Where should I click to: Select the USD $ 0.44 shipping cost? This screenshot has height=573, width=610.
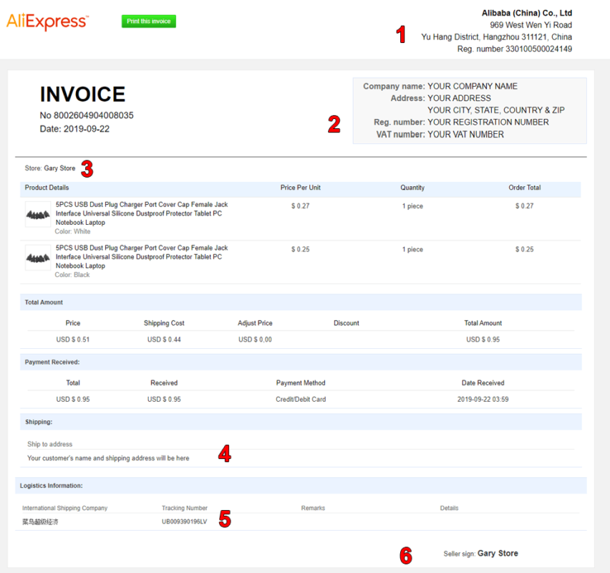(x=164, y=340)
